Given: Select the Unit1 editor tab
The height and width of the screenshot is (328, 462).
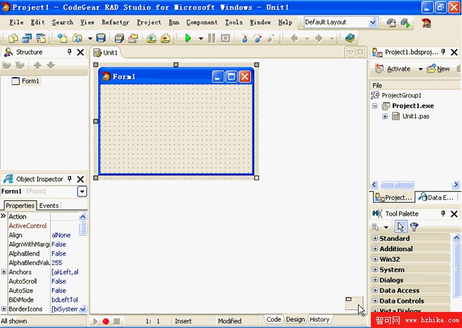Looking at the screenshot, I should pyautogui.click(x=105, y=53).
